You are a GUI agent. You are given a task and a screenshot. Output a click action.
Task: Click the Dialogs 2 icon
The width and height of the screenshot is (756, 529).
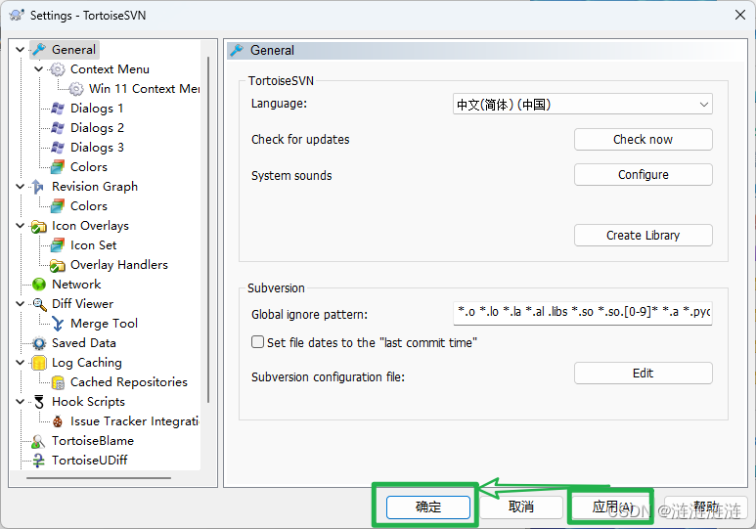point(58,128)
